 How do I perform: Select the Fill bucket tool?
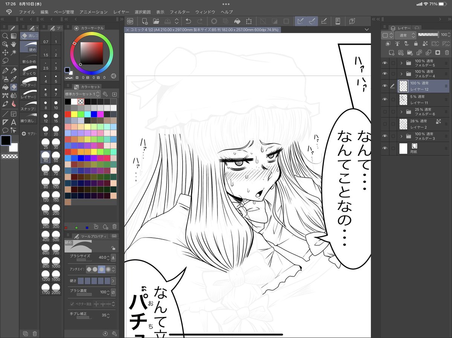pyautogui.click(x=5, y=86)
